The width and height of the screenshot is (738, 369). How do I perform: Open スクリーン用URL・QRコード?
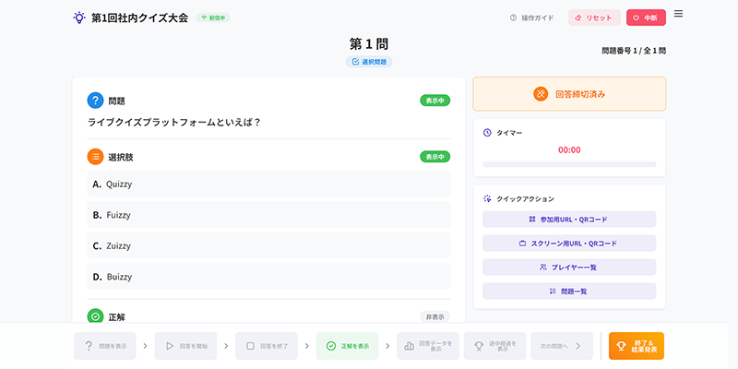click(569, 244)
